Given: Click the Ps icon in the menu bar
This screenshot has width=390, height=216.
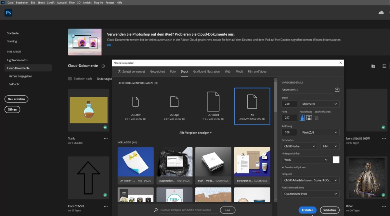Looking at the screenshot, I should (x=3, y=2).
